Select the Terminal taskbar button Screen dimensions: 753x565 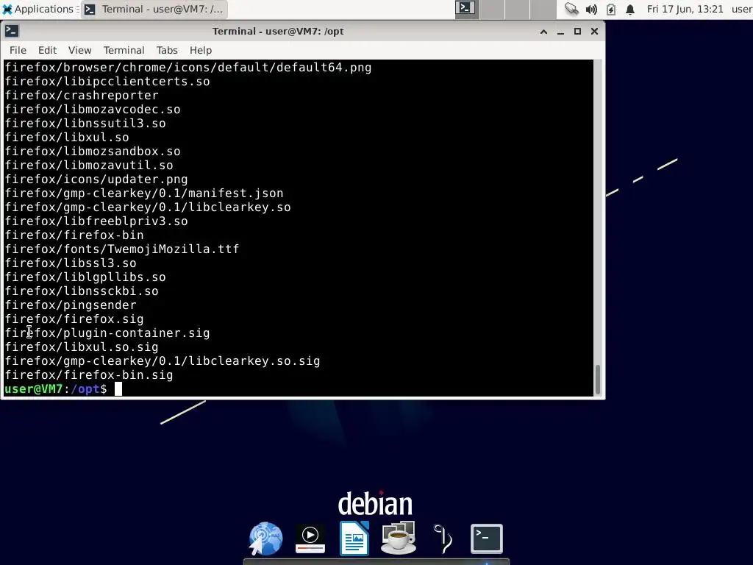click(x=154, y=9)
